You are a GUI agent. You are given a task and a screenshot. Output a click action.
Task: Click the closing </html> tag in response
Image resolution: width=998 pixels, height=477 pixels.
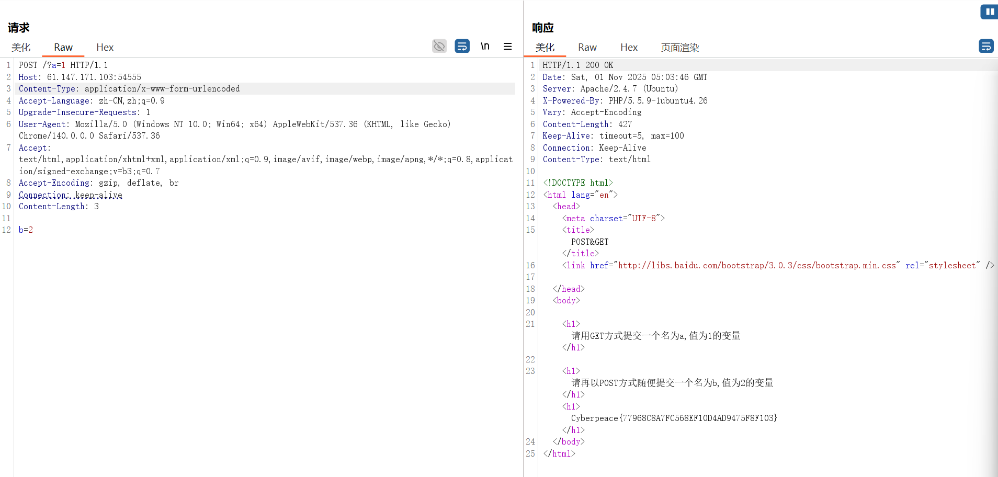pyautogui.click(x=559, y=454)
